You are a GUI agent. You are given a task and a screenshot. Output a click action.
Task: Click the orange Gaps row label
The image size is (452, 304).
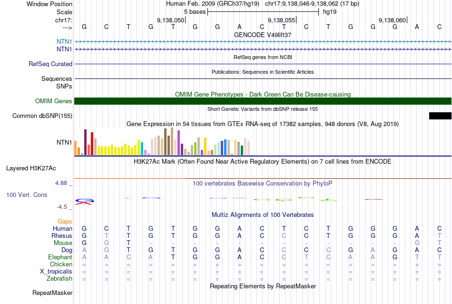[x=65, y=221]
